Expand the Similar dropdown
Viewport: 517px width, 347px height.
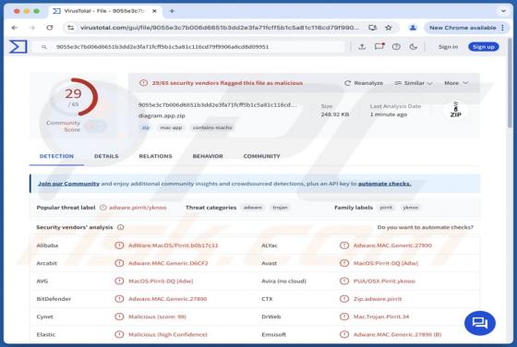pos(414,83)
